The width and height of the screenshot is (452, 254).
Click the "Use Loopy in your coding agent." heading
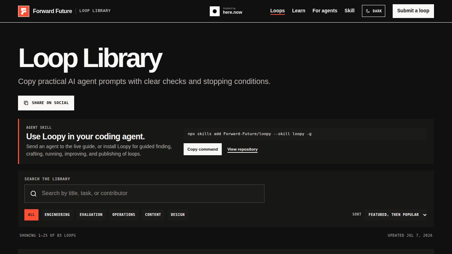tap(85, 137)
